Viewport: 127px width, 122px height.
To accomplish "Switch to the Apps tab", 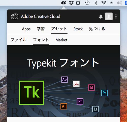I will tap(26, 29).
